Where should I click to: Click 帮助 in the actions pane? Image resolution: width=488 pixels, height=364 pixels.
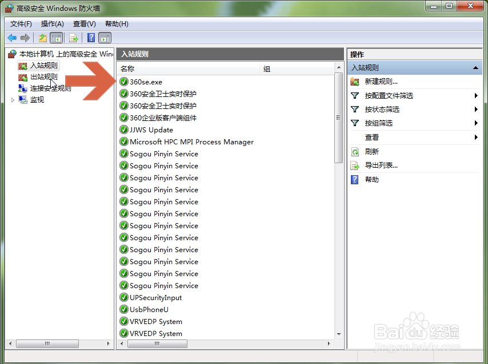[371, 180]
